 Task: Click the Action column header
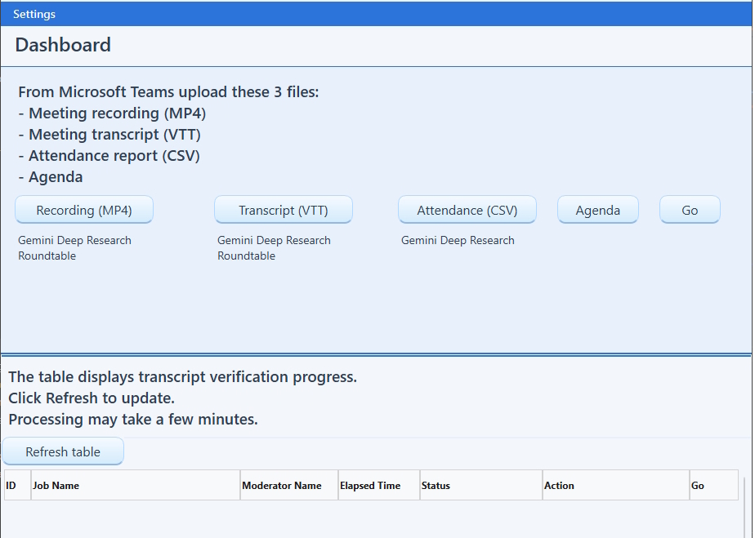(616, 485)
